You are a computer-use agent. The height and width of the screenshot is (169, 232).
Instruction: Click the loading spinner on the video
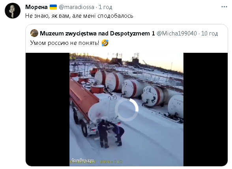[127, 110]
